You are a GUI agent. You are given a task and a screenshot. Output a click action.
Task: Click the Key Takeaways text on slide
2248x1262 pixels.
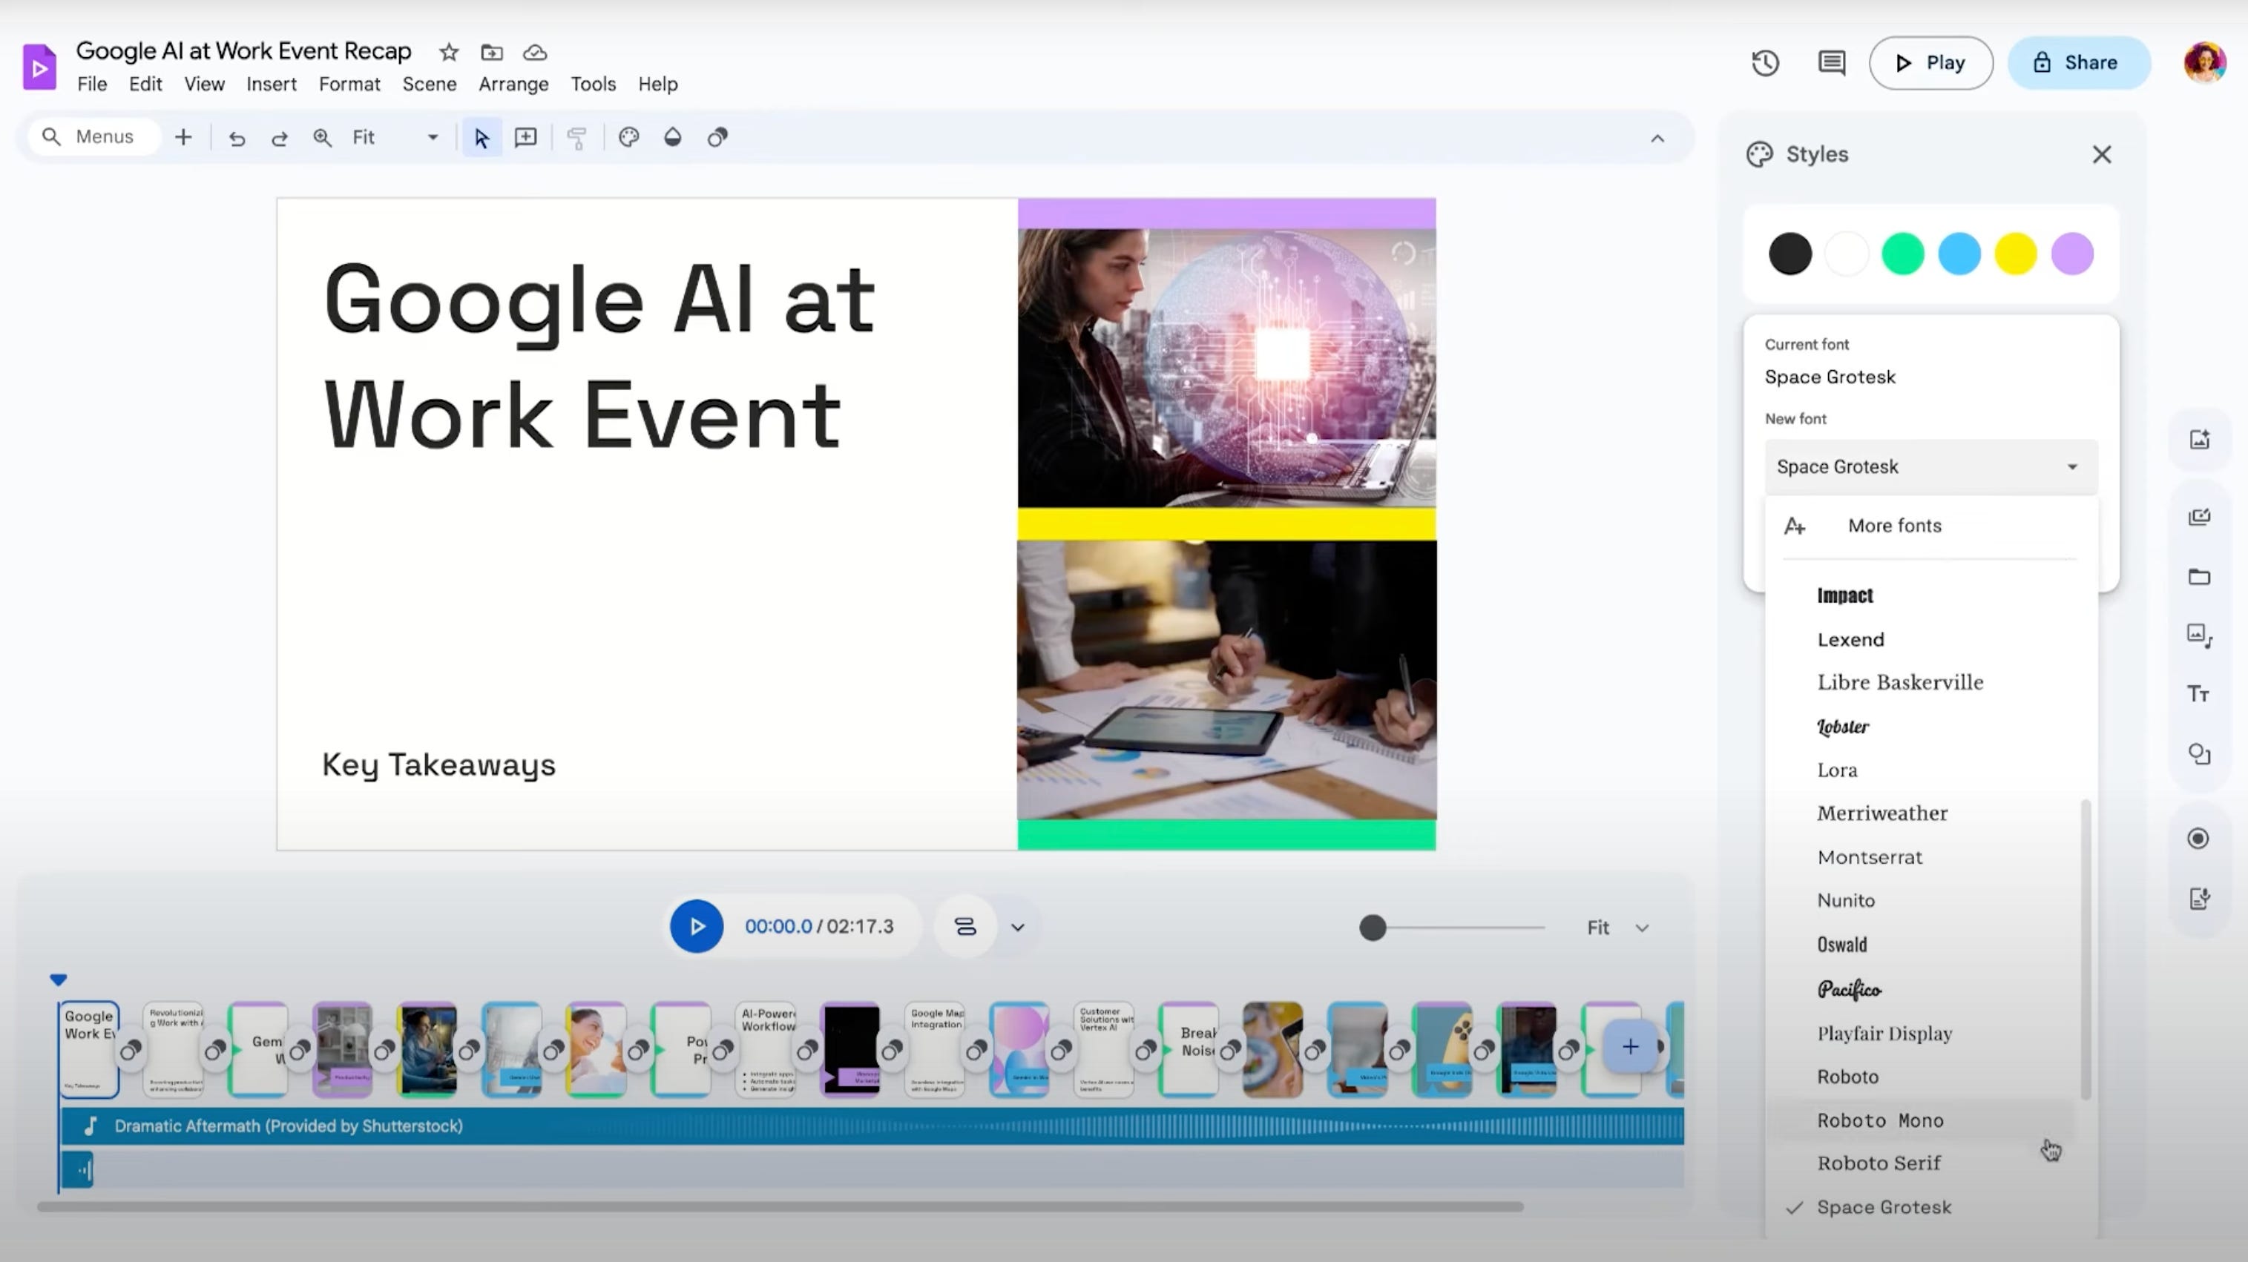pyautogui.click(x=439, y=765)
